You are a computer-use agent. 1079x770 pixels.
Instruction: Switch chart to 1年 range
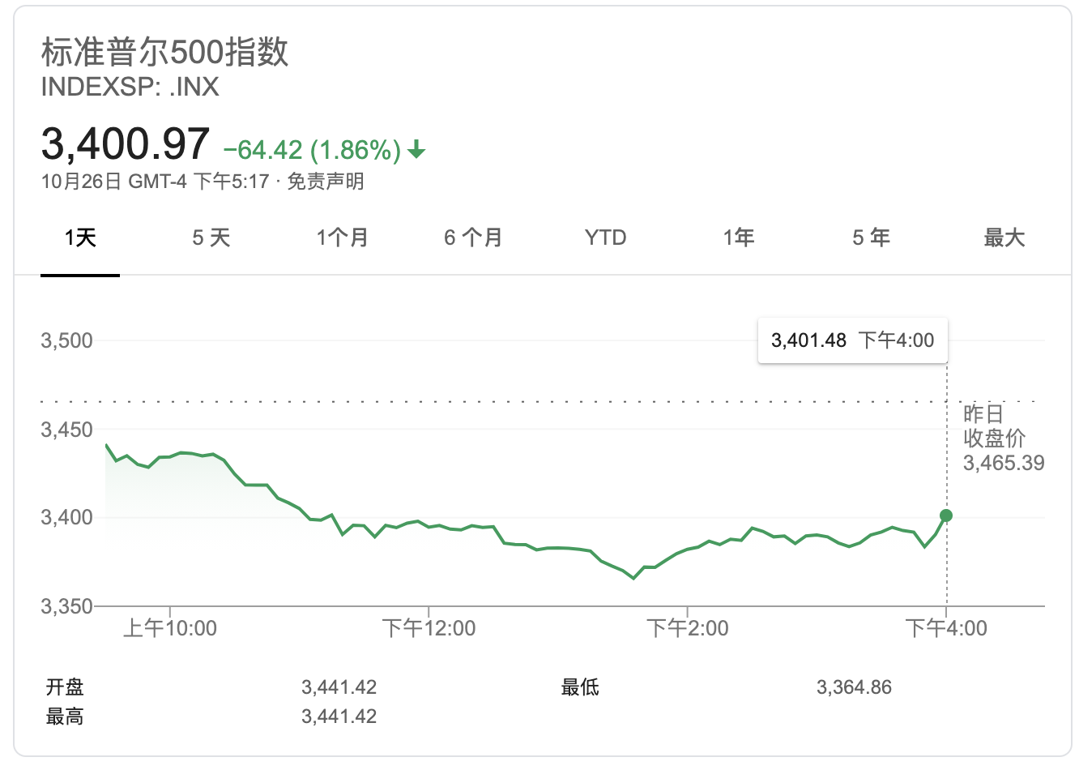point(739,237)
